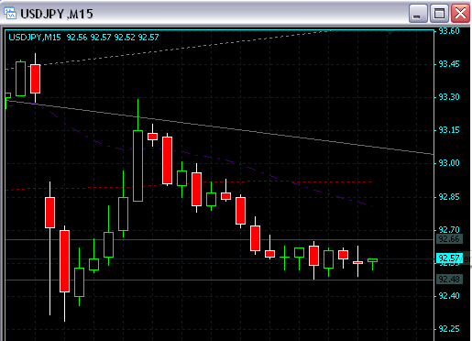This screenshot has height=341, width=472.
Task: Click the 93.45 price scale value
Action: 449,64
